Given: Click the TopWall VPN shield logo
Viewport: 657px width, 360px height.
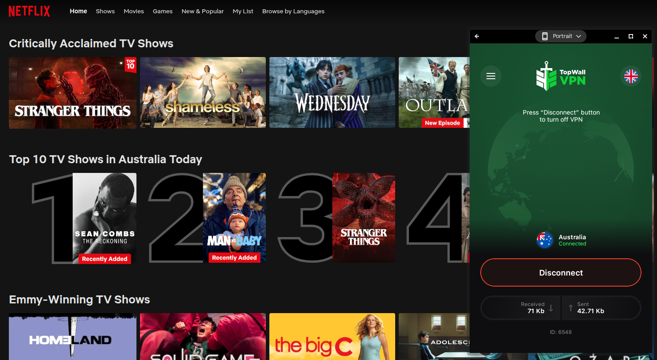Looking at the screenshot, I should [x=546, y=77].
